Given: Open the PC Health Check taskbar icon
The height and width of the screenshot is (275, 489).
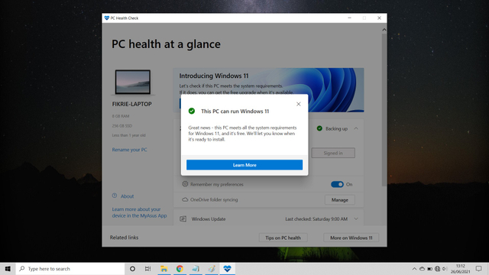Looking at the screenshot, I should 228,268.
